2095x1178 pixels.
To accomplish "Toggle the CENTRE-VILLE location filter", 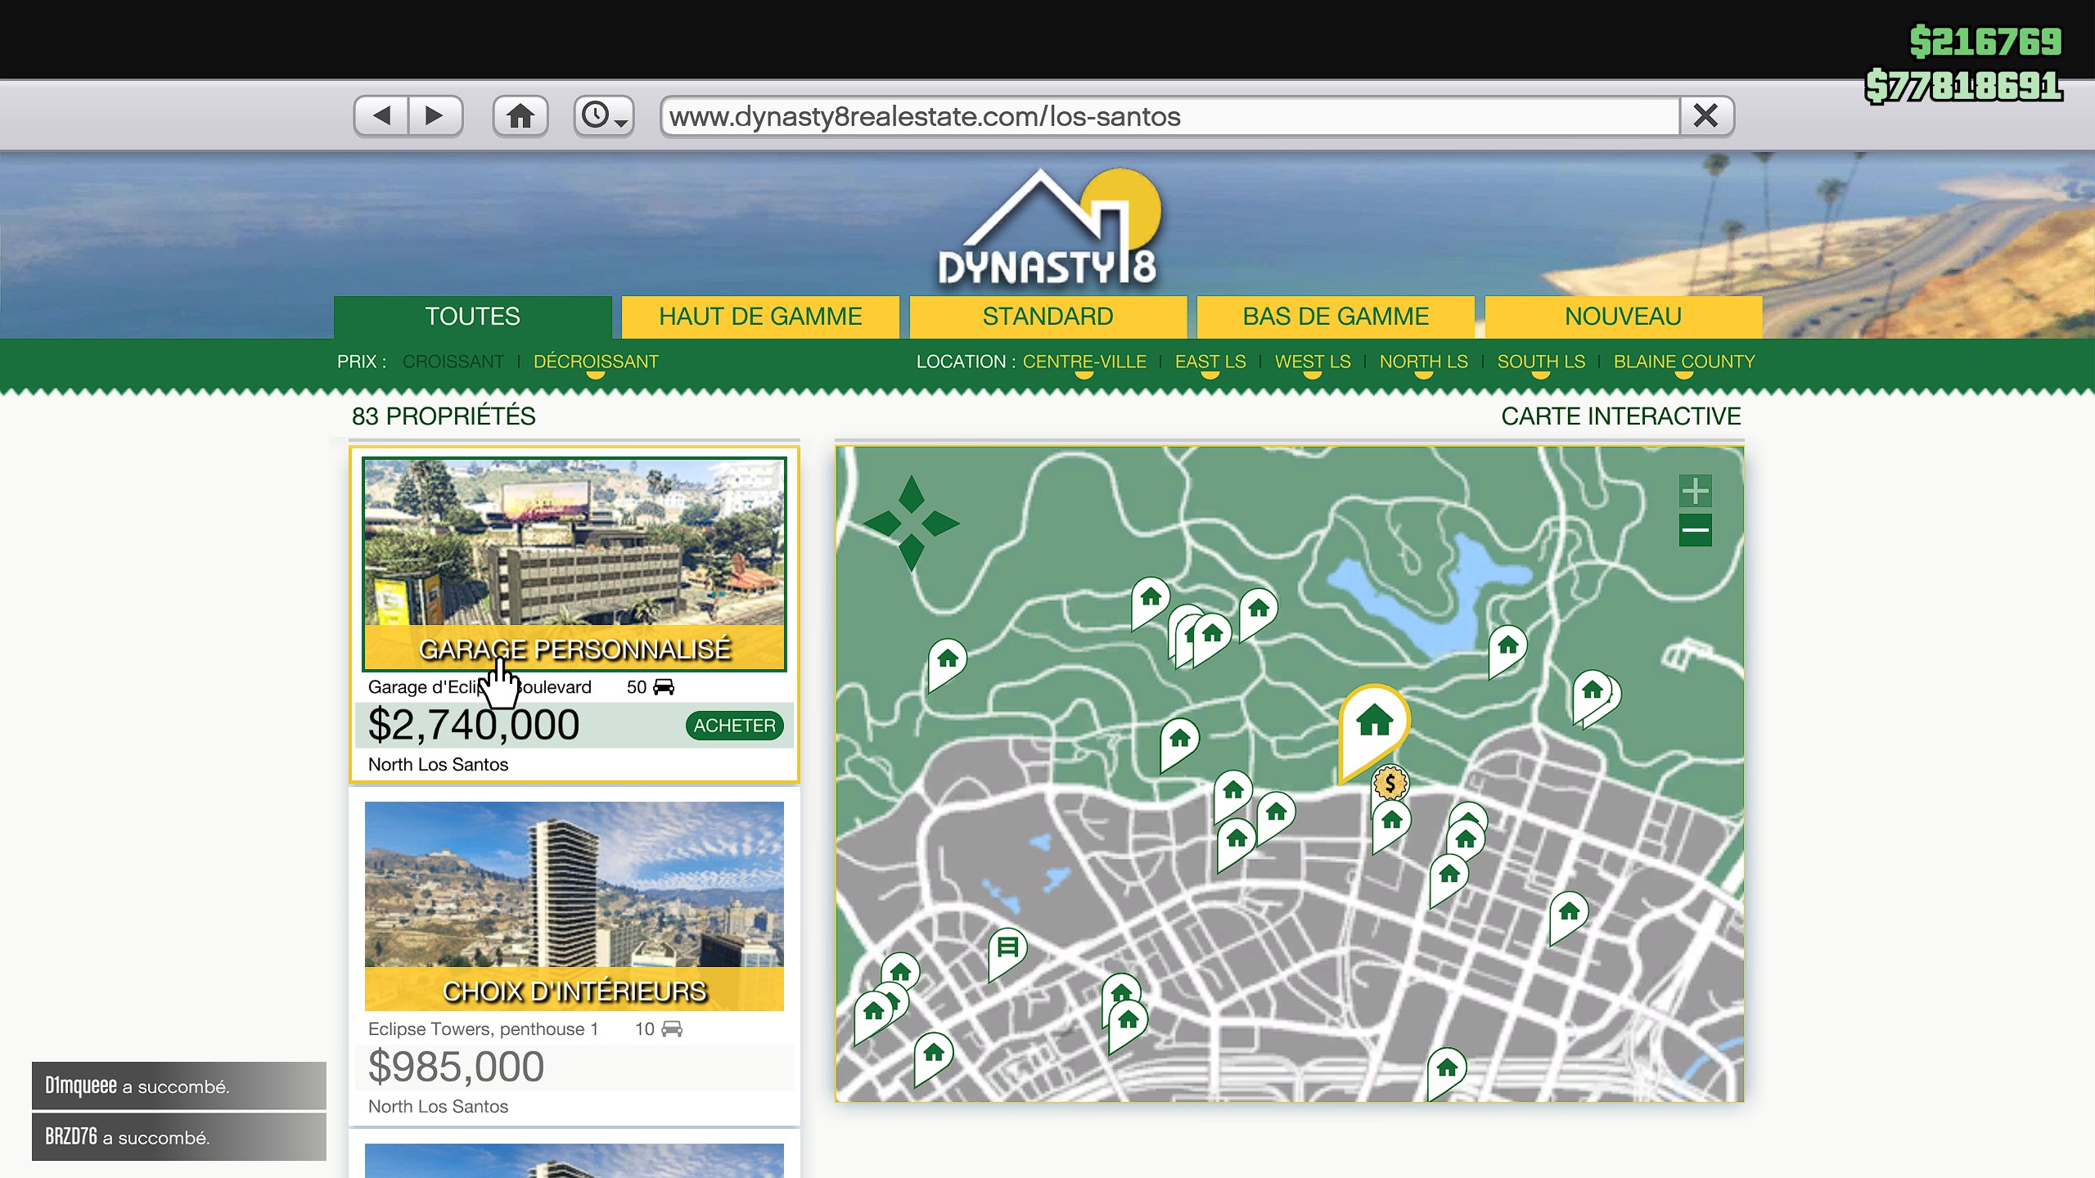I will 1084,362.
